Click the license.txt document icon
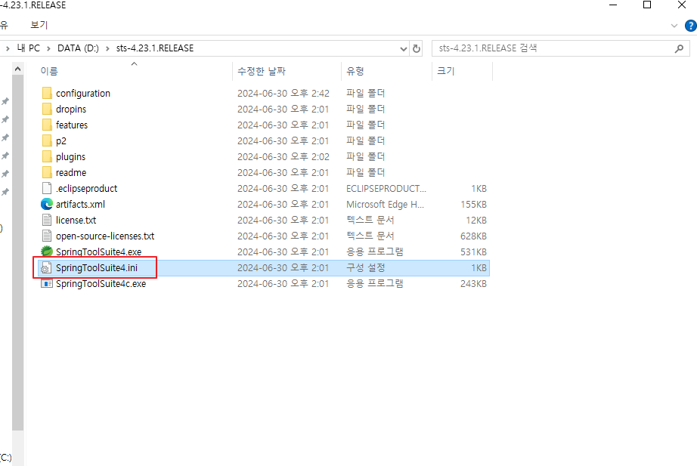The width and height of the screenshot is (697, 466). (x=47, y=220)
